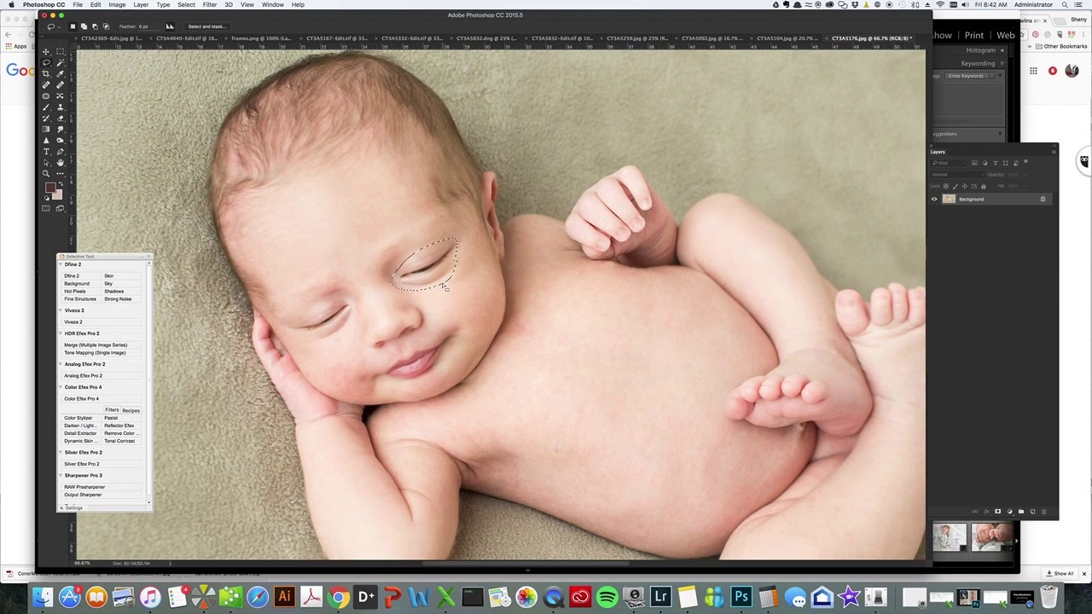This screenshot has width=1092, height=614.
Task: Select the Horizontal Type tool
Action: (46, 151)
